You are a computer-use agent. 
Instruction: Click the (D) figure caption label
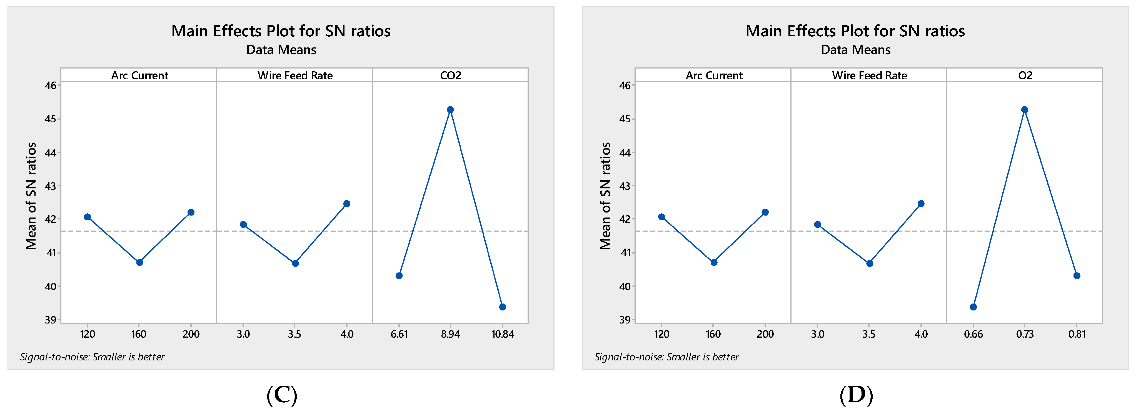click(x=856, y=395)
